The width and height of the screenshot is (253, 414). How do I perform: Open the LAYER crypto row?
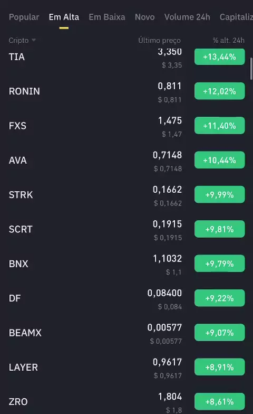126,368
